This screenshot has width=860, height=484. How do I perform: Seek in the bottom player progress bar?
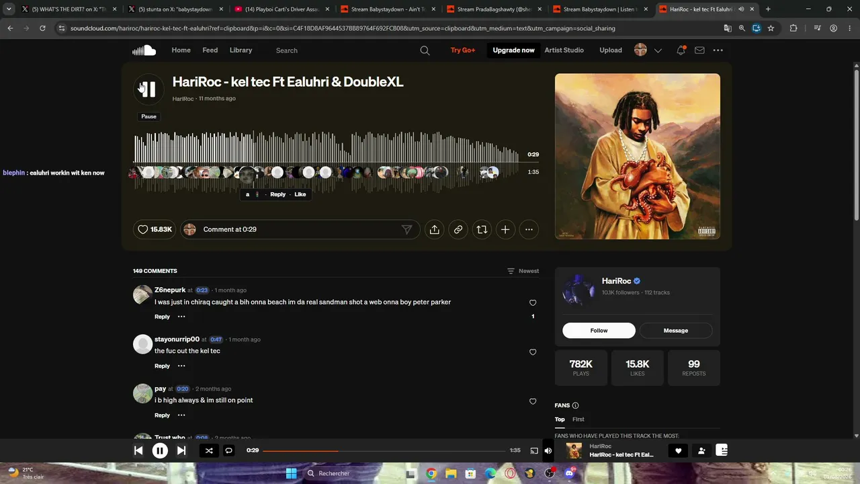coord(384,450)
